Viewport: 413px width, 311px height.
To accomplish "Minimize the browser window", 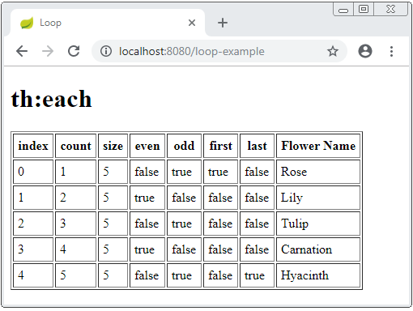I will pyautogui.click(x=343, y=10).
